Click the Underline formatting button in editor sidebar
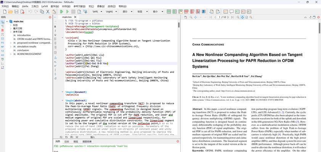 (55, 35)
